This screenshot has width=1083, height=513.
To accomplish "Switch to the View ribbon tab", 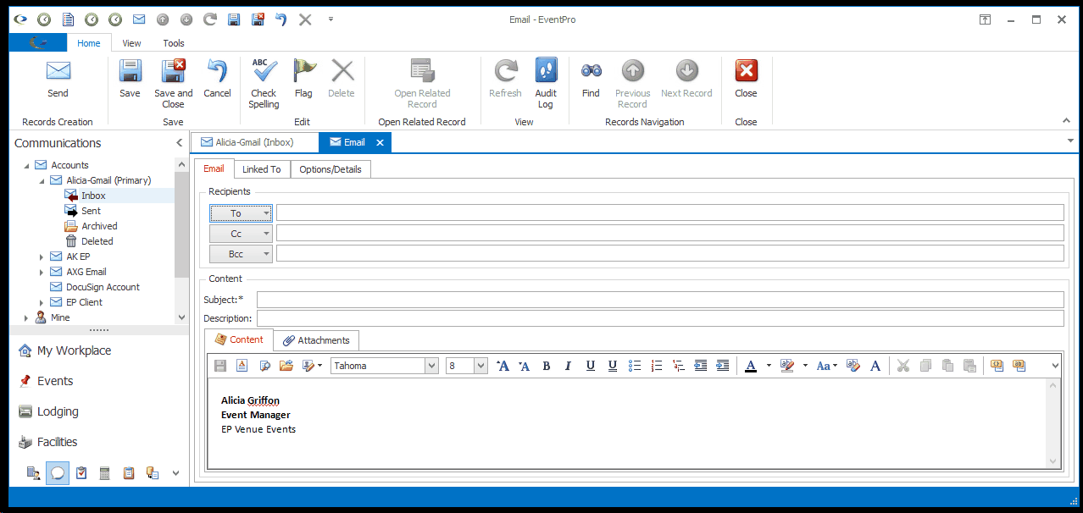I will pyautogui.click(x=131, y=43).
